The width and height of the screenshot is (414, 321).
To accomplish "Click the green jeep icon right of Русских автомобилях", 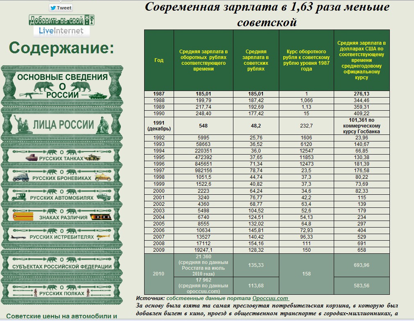I will [104, 197].
